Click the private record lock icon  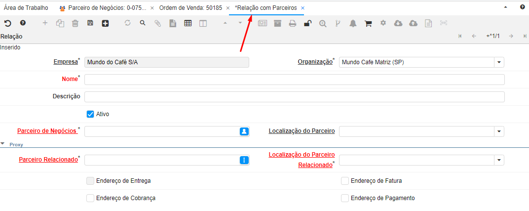tap(307, 23)
